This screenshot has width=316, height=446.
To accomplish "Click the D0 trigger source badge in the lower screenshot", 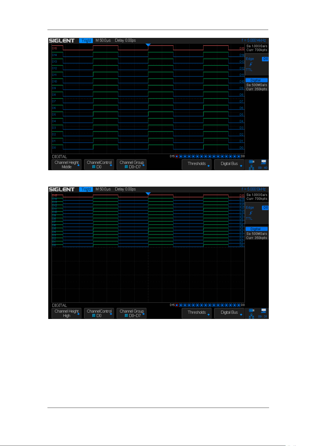I will click(x=265, y=208).
